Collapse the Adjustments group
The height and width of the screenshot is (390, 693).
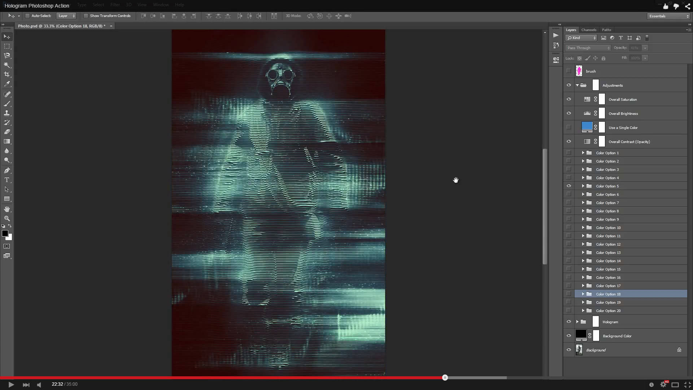point(577,85)
